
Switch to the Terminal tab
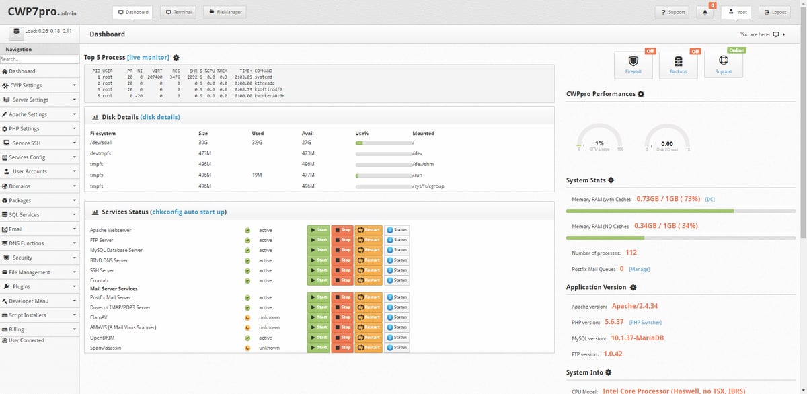[178, 11]
